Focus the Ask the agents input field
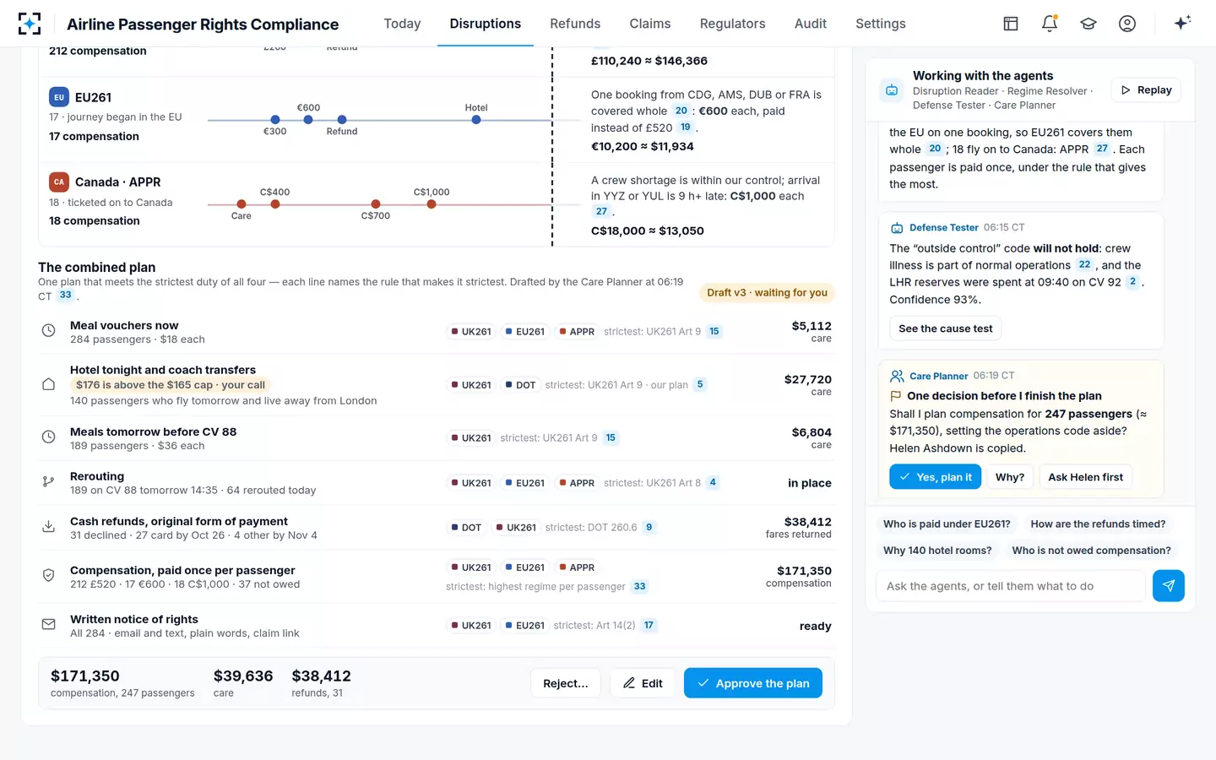The image size is (1216, 760). click(x=1011, y=585)
